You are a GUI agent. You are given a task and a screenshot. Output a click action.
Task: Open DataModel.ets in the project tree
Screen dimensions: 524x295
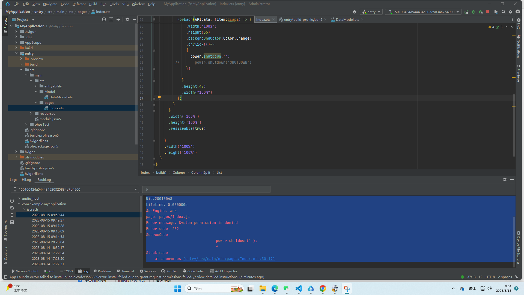pyautogui.click(x=61, y=97)
